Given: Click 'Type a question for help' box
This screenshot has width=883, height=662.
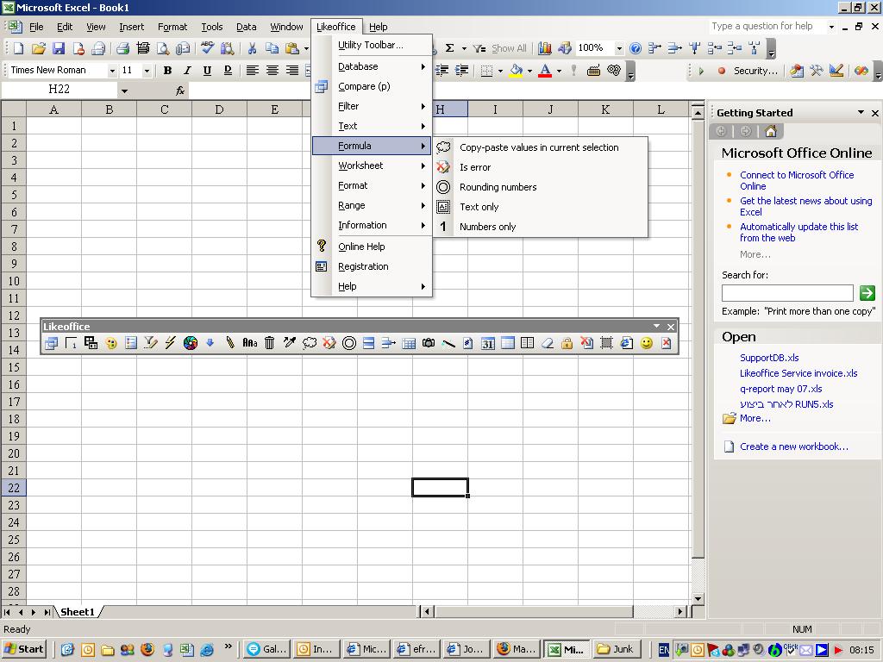Looking at the screenshot, I should [x=768, y=27].
